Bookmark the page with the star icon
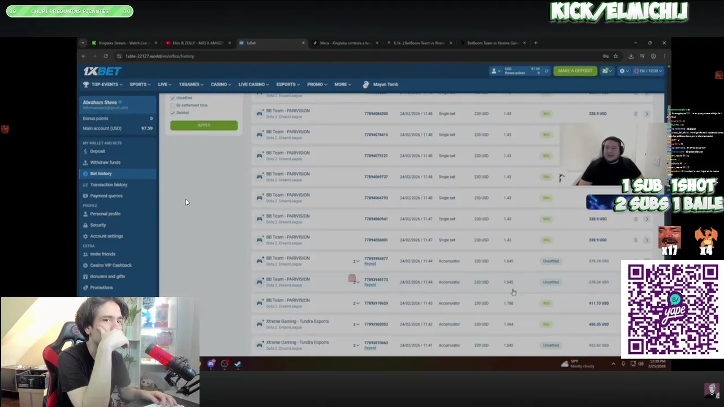724x407 pixels. (x=615, y=56)
